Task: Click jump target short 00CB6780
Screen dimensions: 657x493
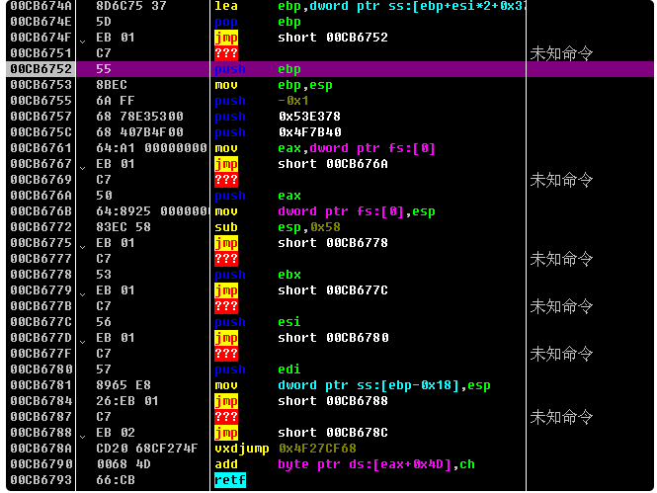Action: [x=333, y=338]
